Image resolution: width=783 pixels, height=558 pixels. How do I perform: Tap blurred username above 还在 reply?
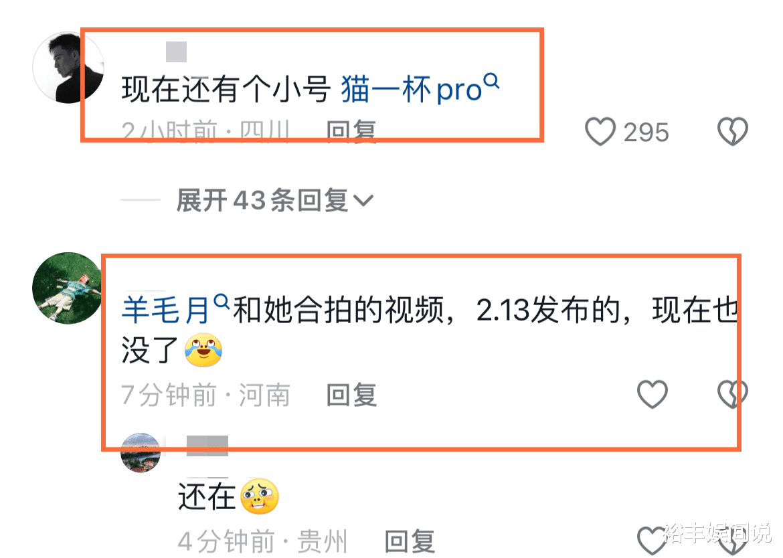click(207, 446)
